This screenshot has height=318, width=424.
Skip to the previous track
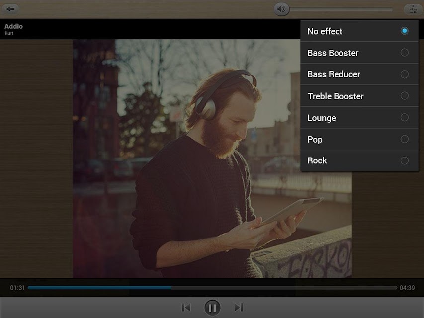click(186, 308)
